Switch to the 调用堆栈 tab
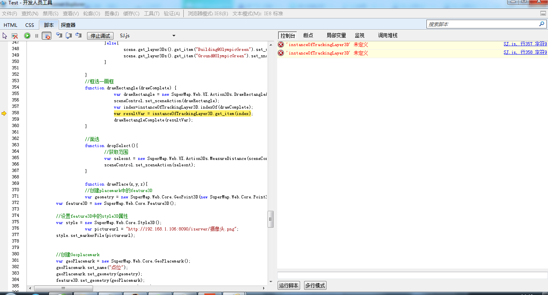Image resolution: width=548 pixels, height=295 pixels. click(x=388, y=35)
